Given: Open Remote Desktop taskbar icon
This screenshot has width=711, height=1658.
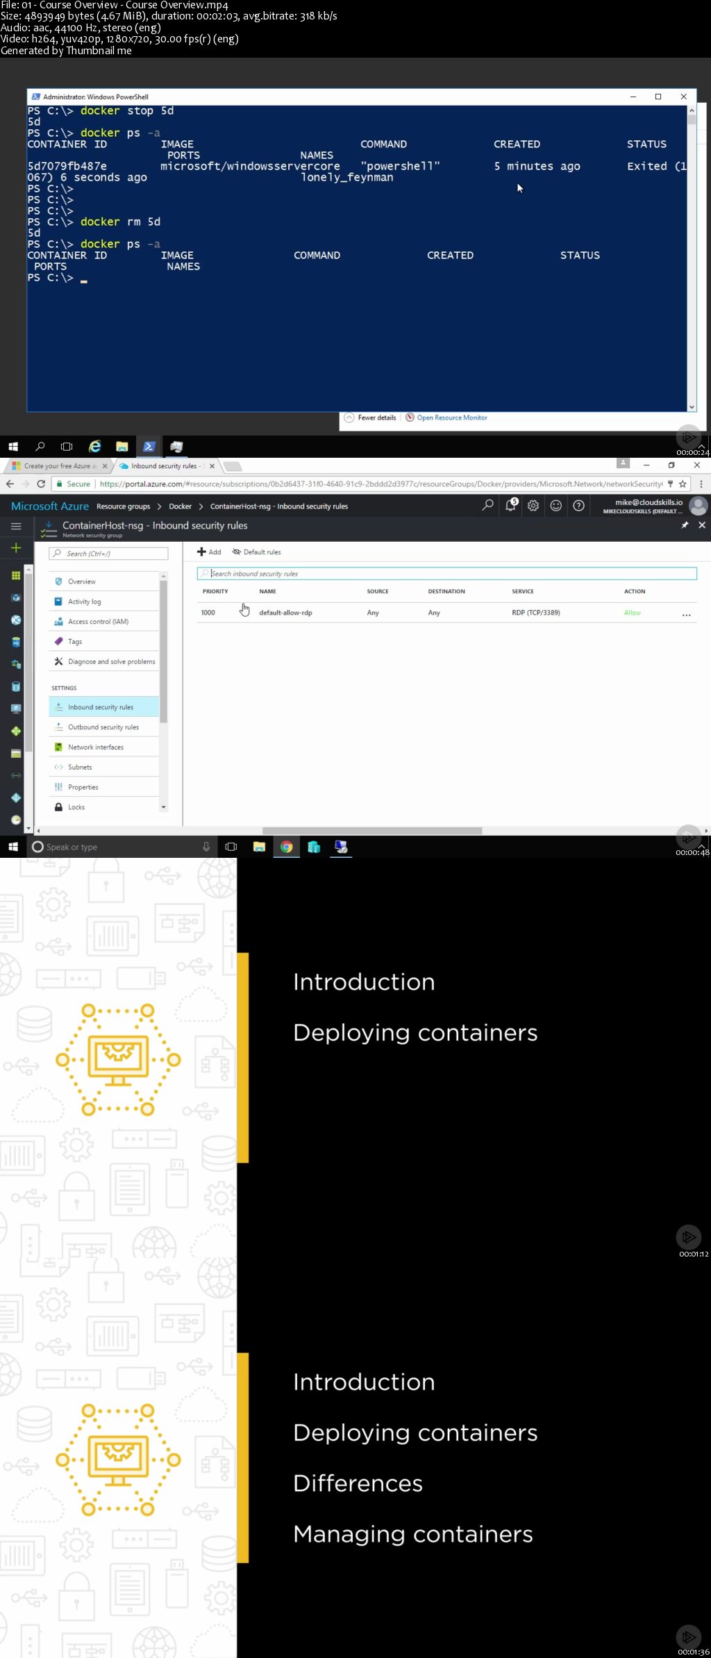Looking at the screenshot, I should coord(341,847).
